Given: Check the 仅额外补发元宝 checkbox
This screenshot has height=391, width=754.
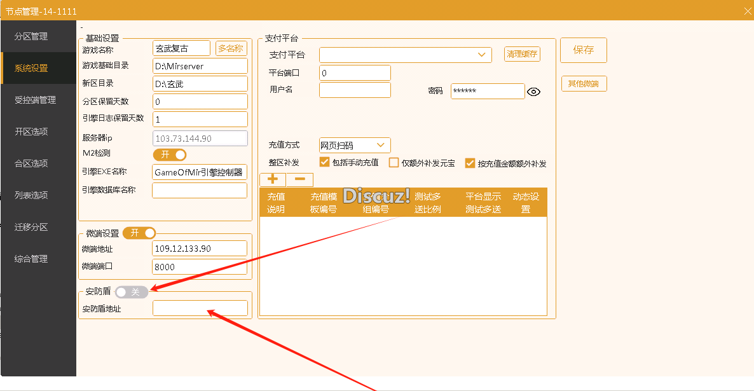Looking at the screenshot, I should [394, 163].
